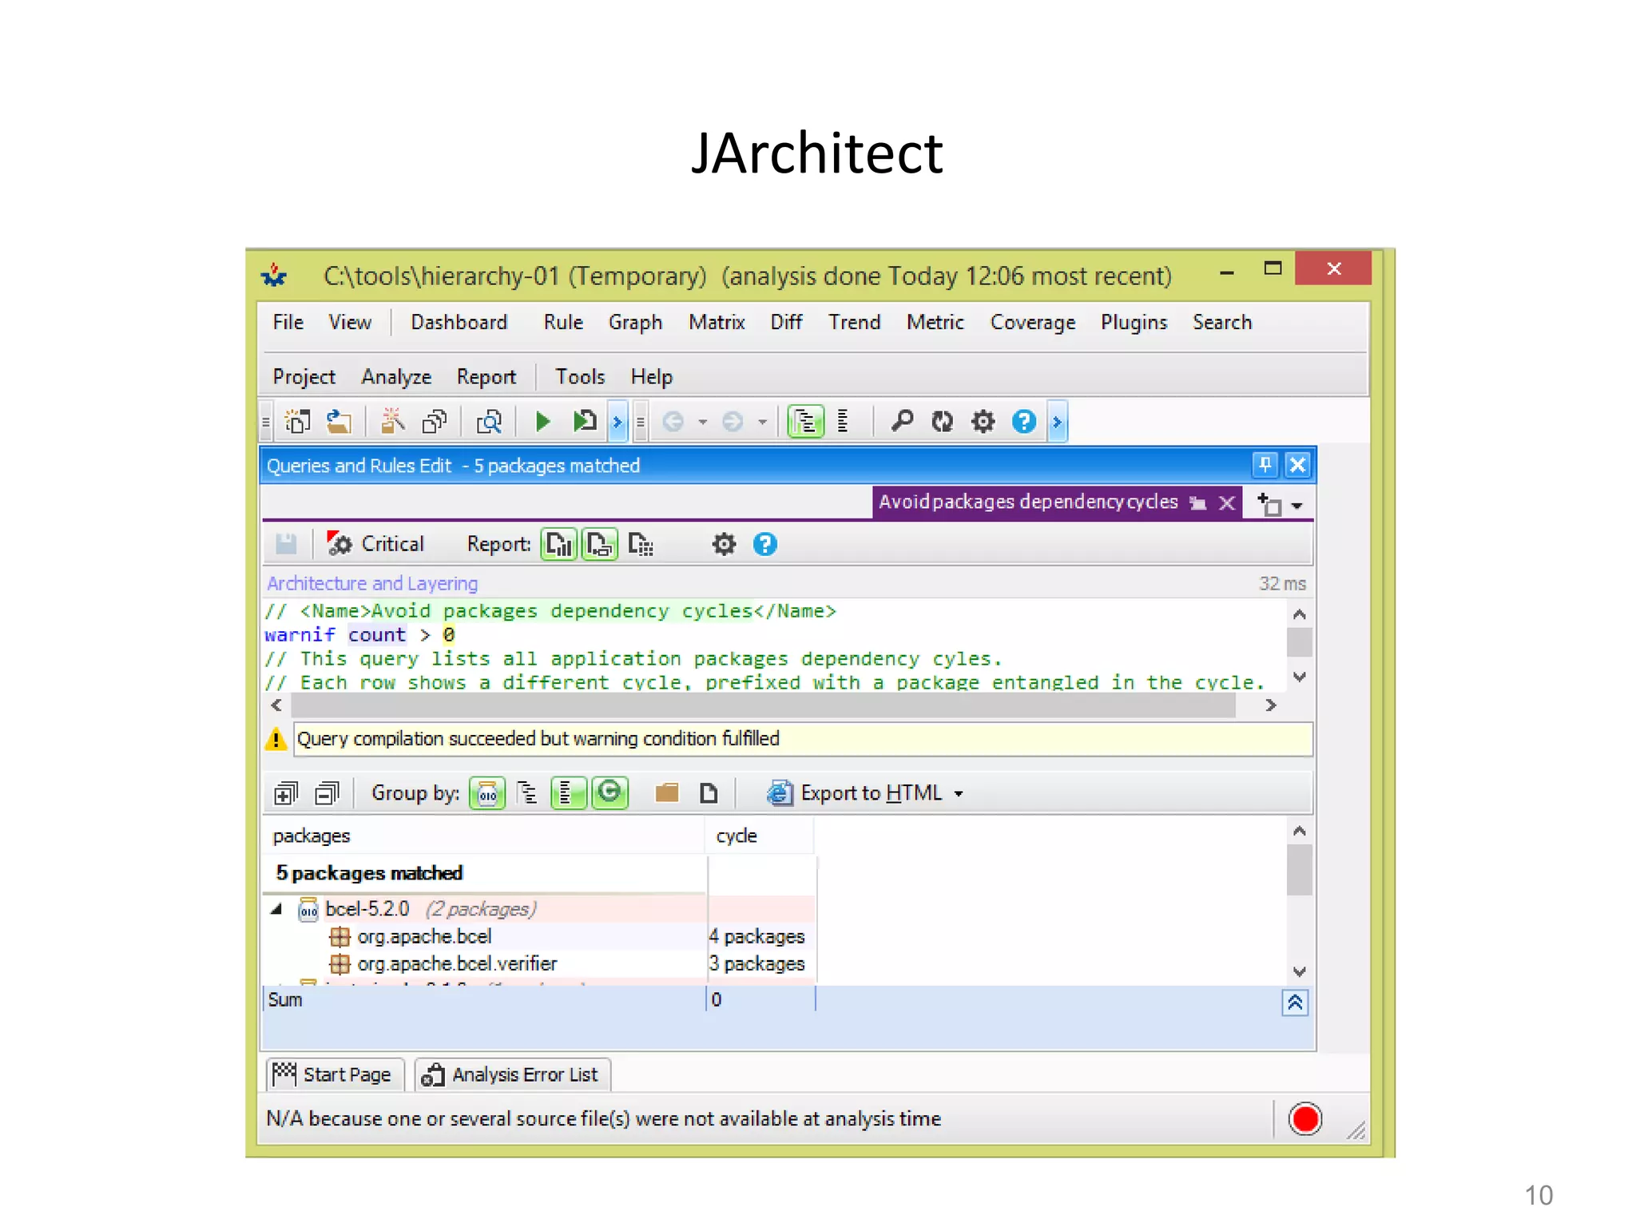Click the disabled save query icon
Screen dimensions: 1636x1227
coord(286,544)
